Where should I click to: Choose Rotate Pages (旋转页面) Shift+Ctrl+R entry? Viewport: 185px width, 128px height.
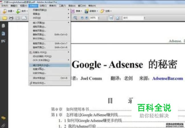point(50,47)
